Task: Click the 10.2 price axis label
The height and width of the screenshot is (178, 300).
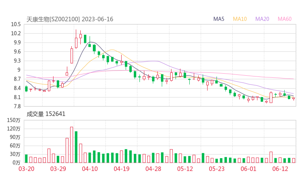Action: (16, 34)
